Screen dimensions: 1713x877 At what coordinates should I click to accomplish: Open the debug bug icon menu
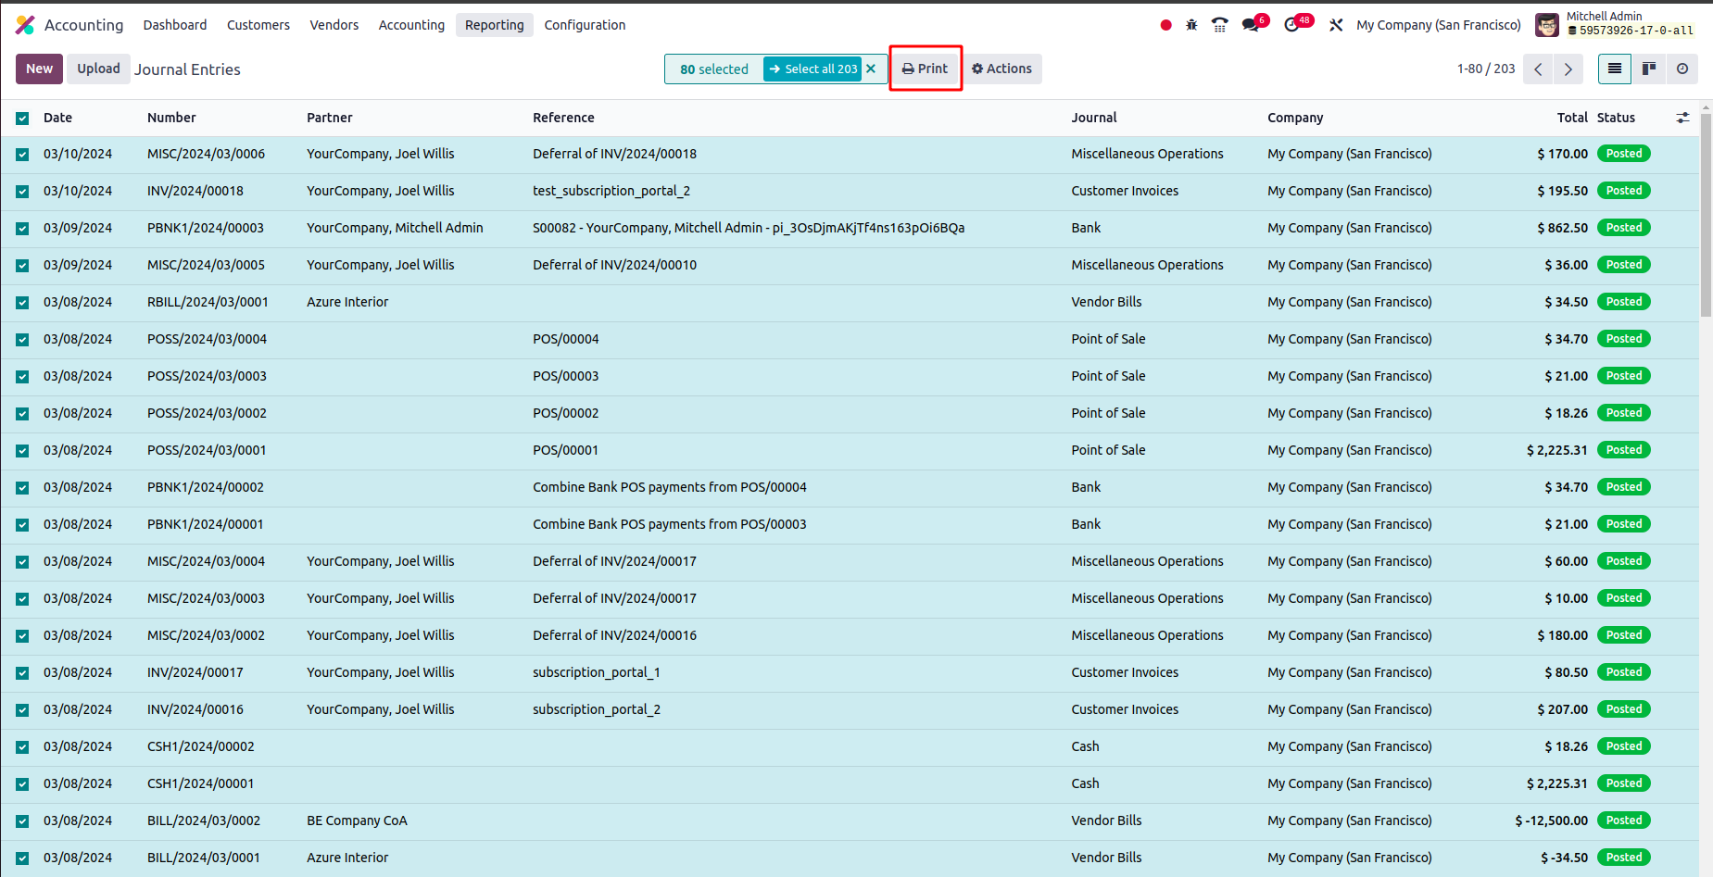tap(1191, 25)
